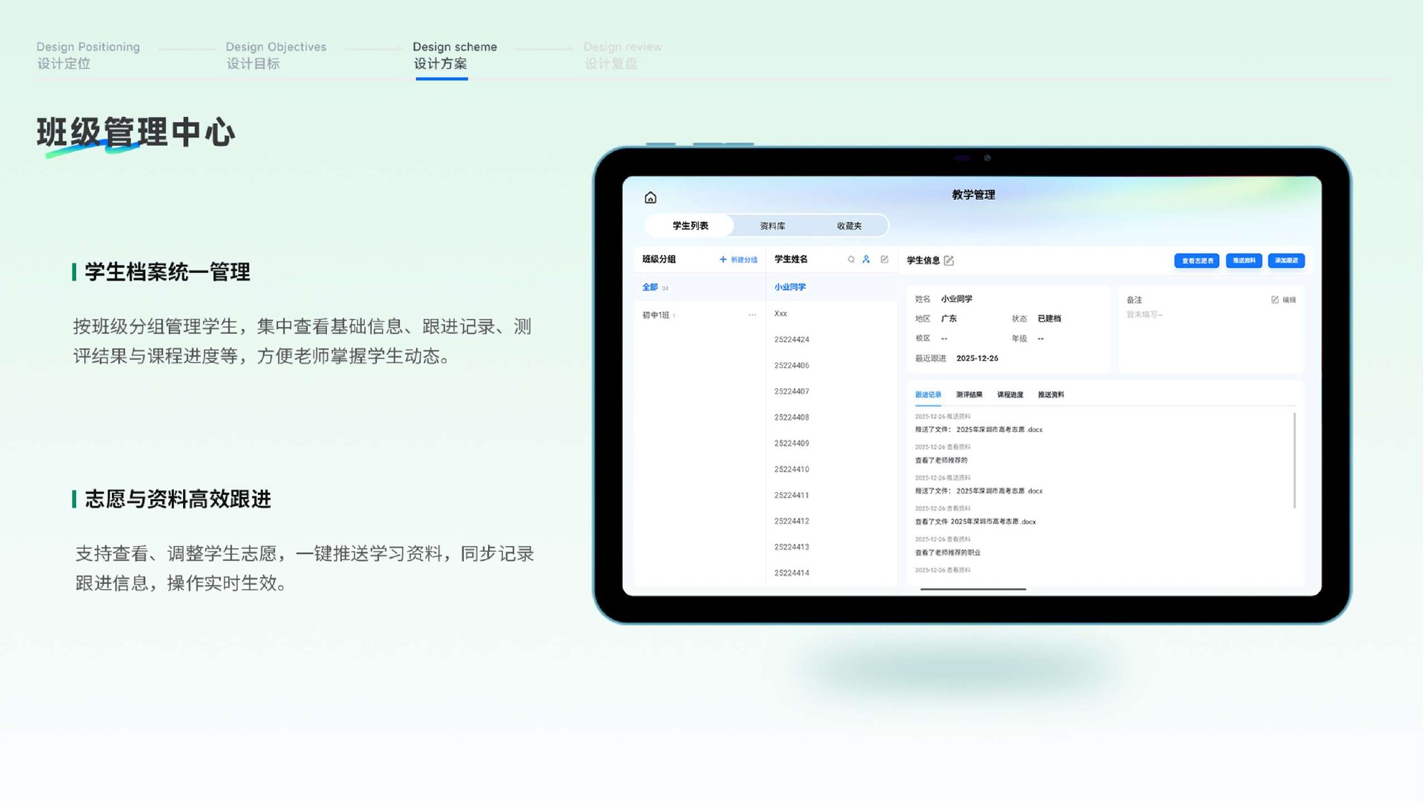This screenshot has width=1425, height=801.
Task: Select student 25224407
Action: pos(831,392)
